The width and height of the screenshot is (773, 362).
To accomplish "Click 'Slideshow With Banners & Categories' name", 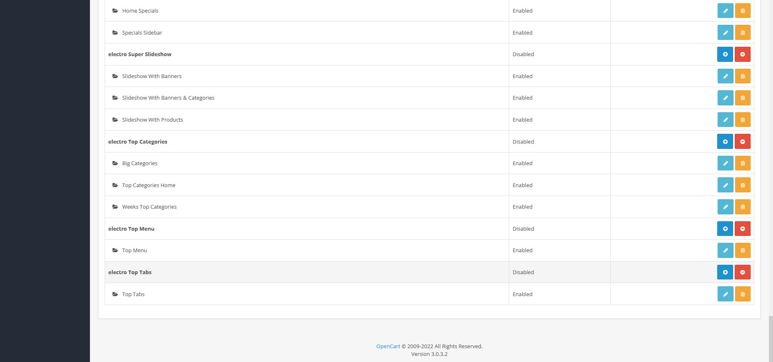I will (x=168, y=98).
